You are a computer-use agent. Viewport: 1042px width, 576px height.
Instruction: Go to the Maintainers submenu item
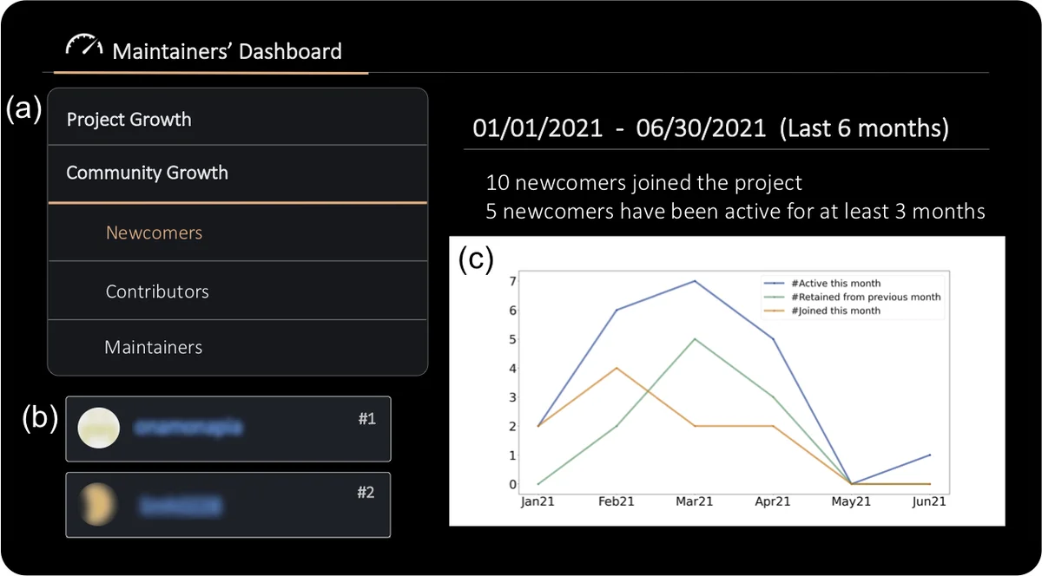point(154,347)
